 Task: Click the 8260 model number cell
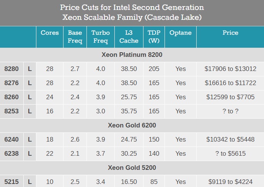pos(11,97)
